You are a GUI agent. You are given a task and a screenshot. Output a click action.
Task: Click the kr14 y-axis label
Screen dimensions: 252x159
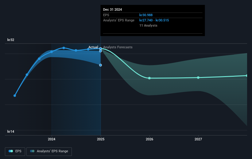(11, 131)
